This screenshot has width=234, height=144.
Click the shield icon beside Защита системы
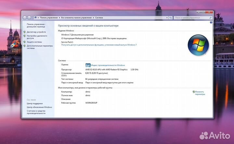[x=24, y=42]
